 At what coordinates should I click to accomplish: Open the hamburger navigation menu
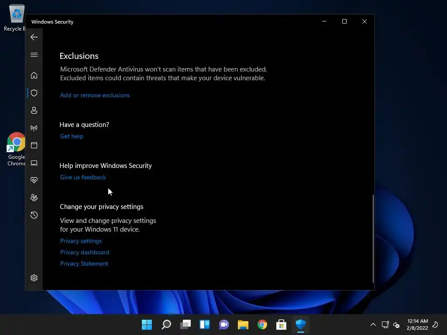coord(34,55)
